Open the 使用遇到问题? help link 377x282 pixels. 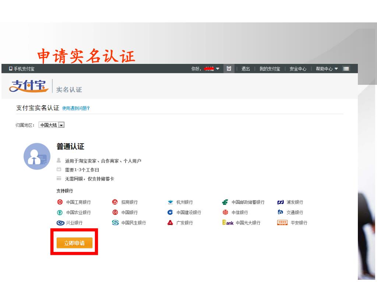pos(76,108)
